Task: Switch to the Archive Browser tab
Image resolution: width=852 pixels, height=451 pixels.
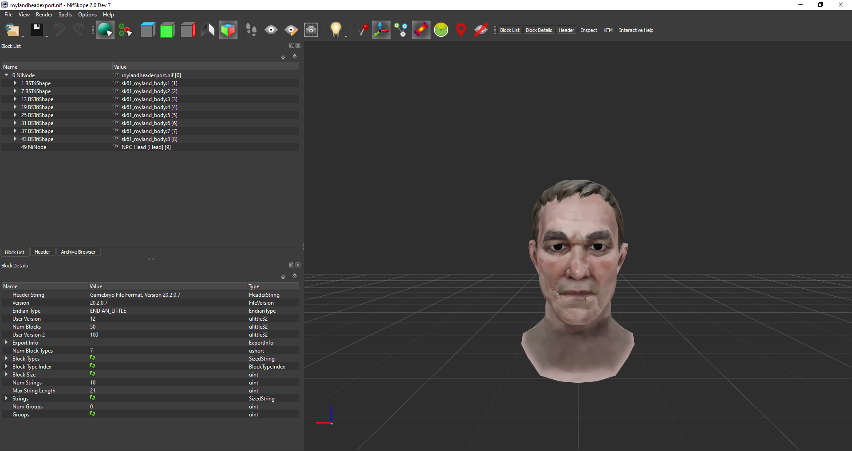Action: click(78, 252)
